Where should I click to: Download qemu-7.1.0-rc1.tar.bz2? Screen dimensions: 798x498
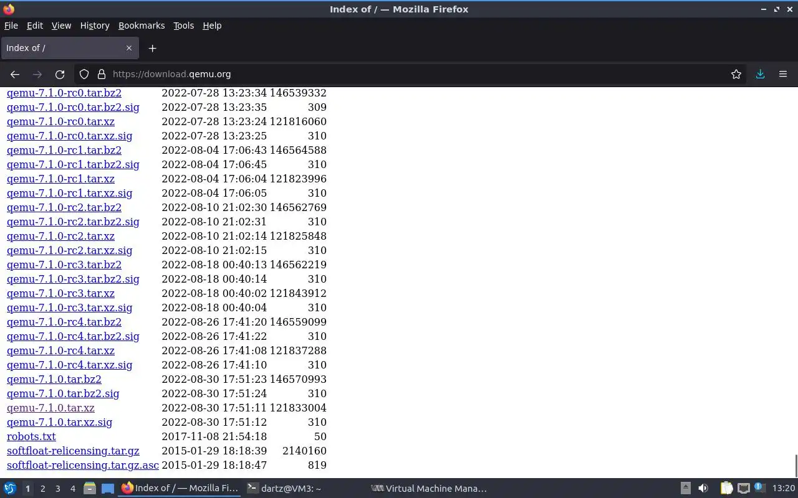tap(64, 150)
